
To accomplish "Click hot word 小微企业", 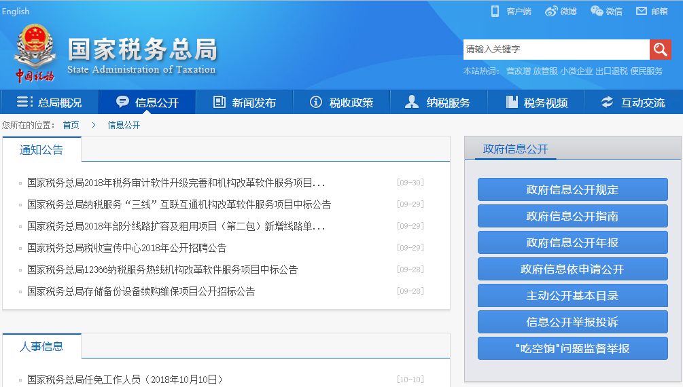I will [577, 71].
